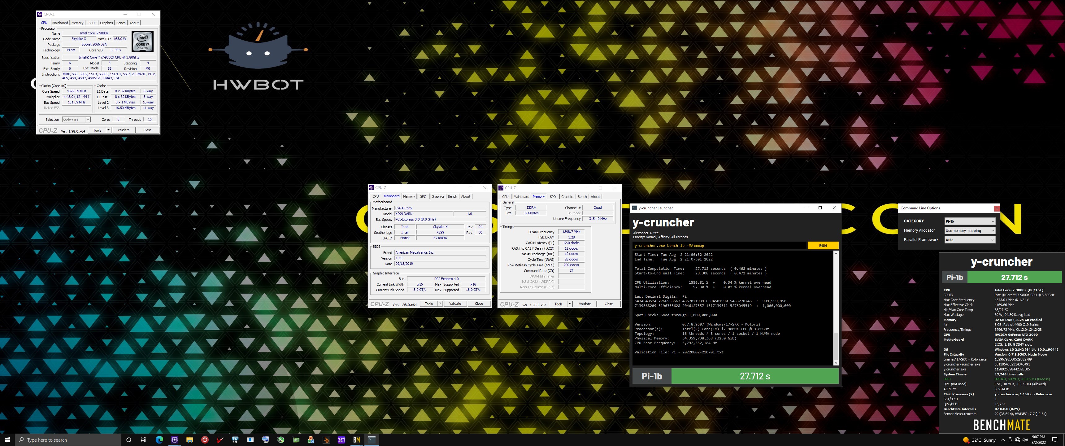
Task: Open the Windows Start menu
Action: point(7,439)
